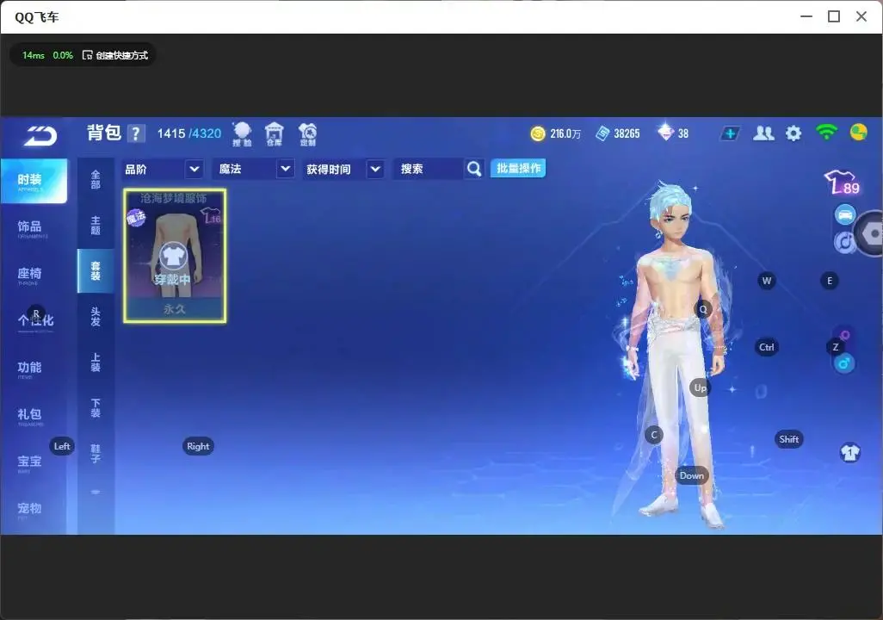This screenshot has height=620, width=883.
Task: Click the wearing shirt icon on outfit card
Action: 173,257
